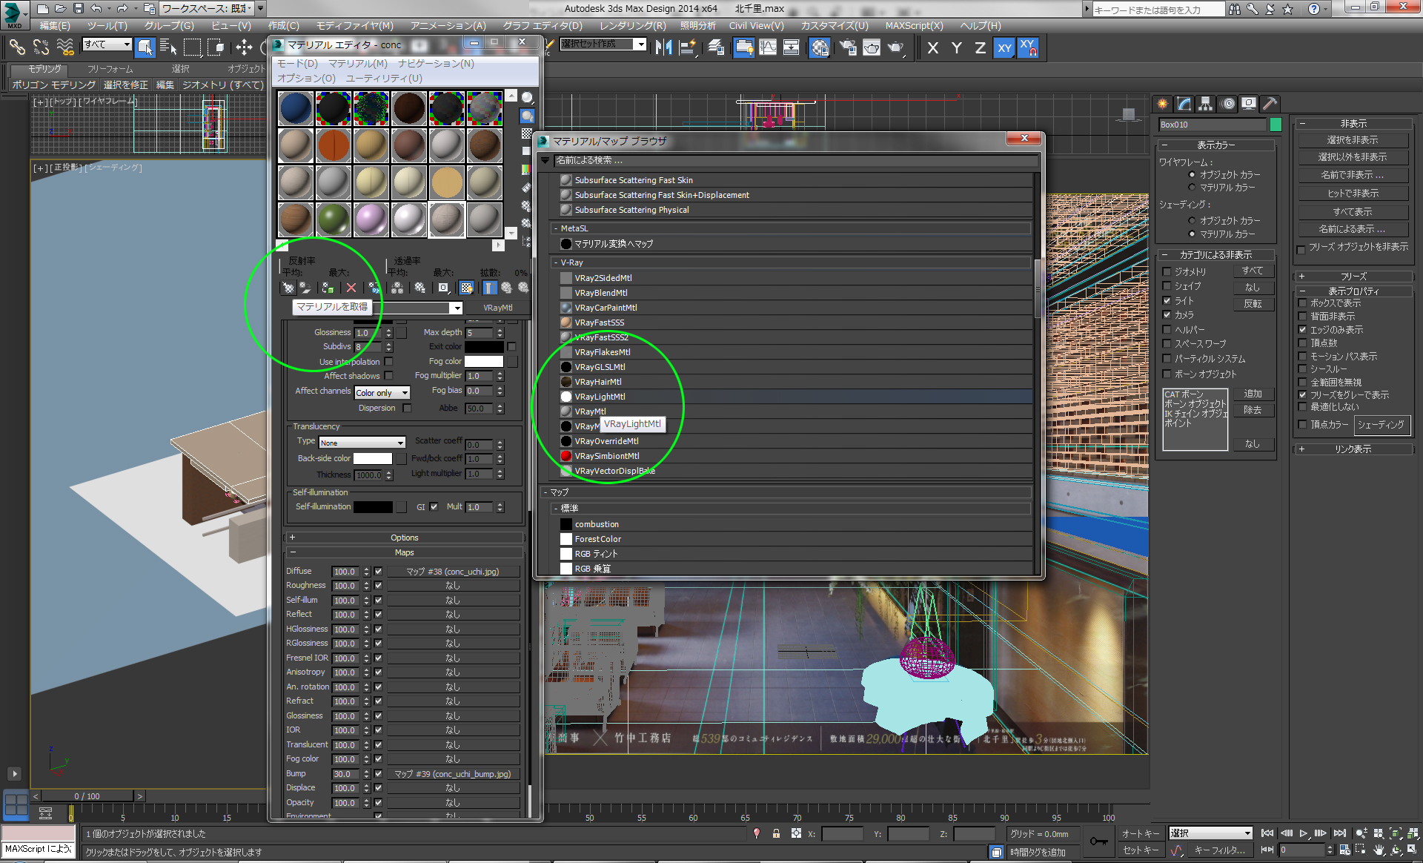
Task: Expand the Options rollout
Action: pyautogui.click(x=405, y=538)
